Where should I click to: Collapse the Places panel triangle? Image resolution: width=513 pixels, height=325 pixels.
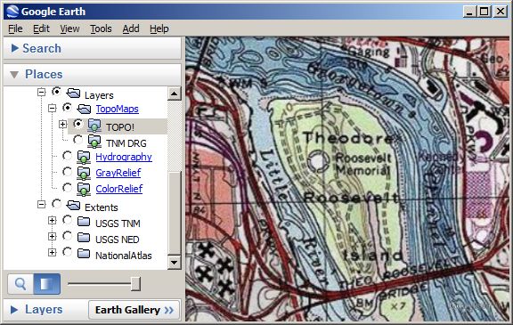point(14,75)
